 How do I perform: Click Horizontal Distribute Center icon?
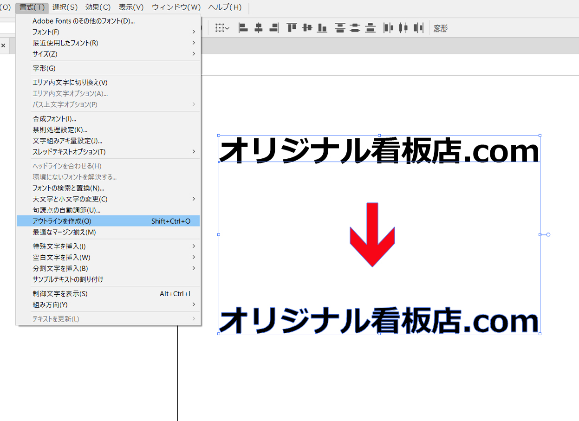pyautogui.click(x=403, y=28)
